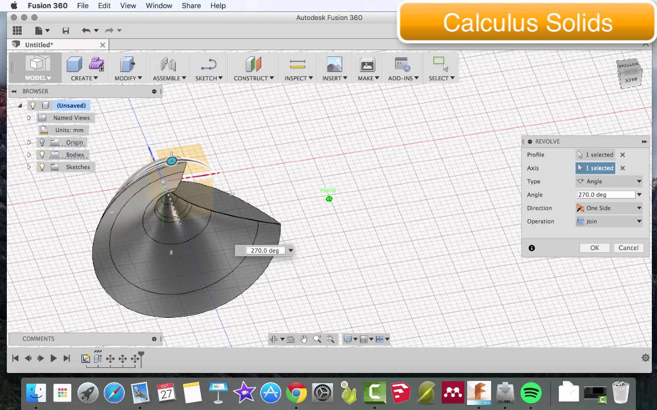
Task: Click the on-canvas 270.0 deg field
Action: coord(265,251)
